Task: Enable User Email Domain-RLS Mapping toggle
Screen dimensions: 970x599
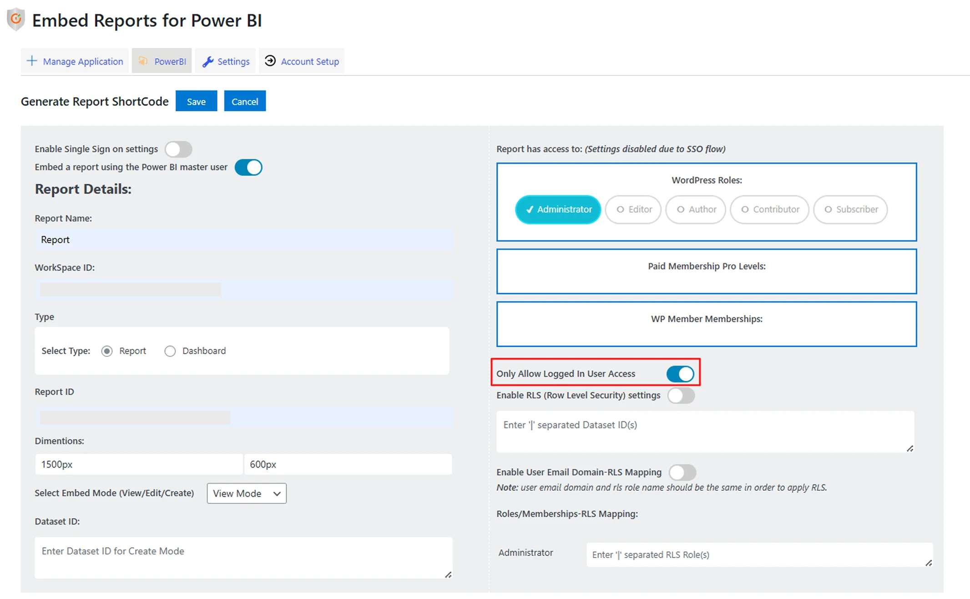Action: [x=682, y=472]
